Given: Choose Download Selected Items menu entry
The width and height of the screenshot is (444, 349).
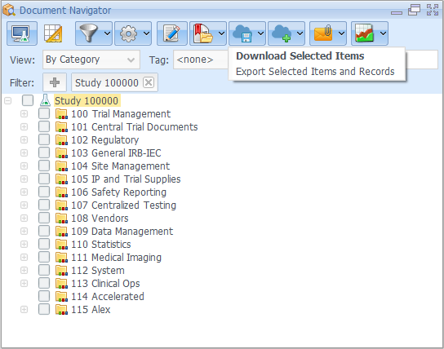Looking at the screenshot, I should pos(300,56).
